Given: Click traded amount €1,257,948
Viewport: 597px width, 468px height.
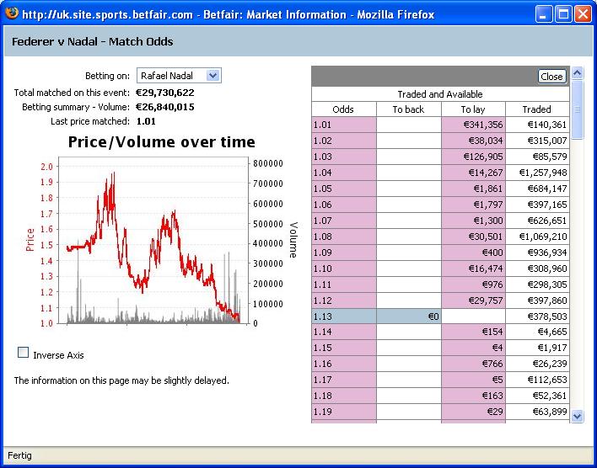Looking at the screenshot, I should (537, 173).
